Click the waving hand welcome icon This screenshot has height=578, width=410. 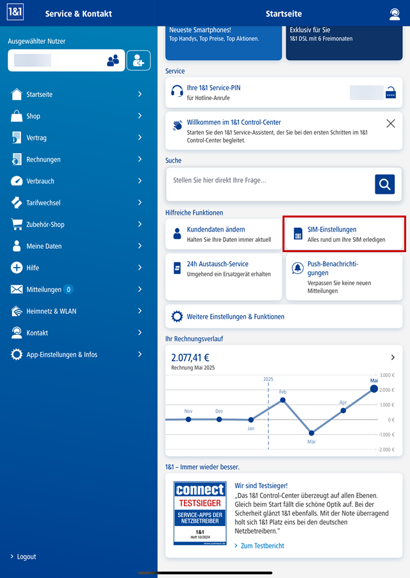(x=177, y=125)
